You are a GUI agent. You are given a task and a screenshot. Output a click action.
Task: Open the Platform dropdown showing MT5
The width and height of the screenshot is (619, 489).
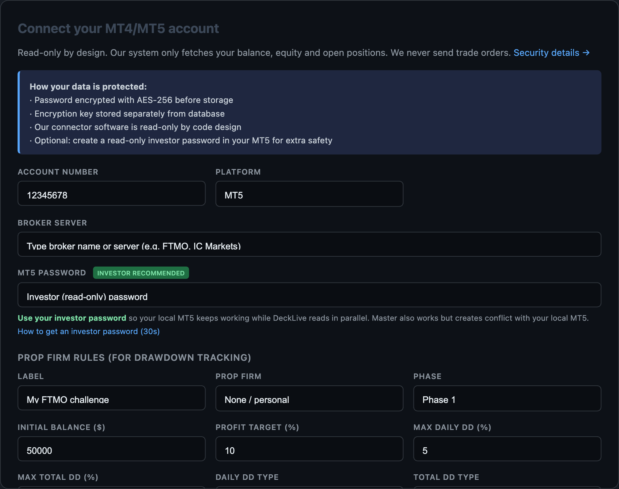pos(309,194)
